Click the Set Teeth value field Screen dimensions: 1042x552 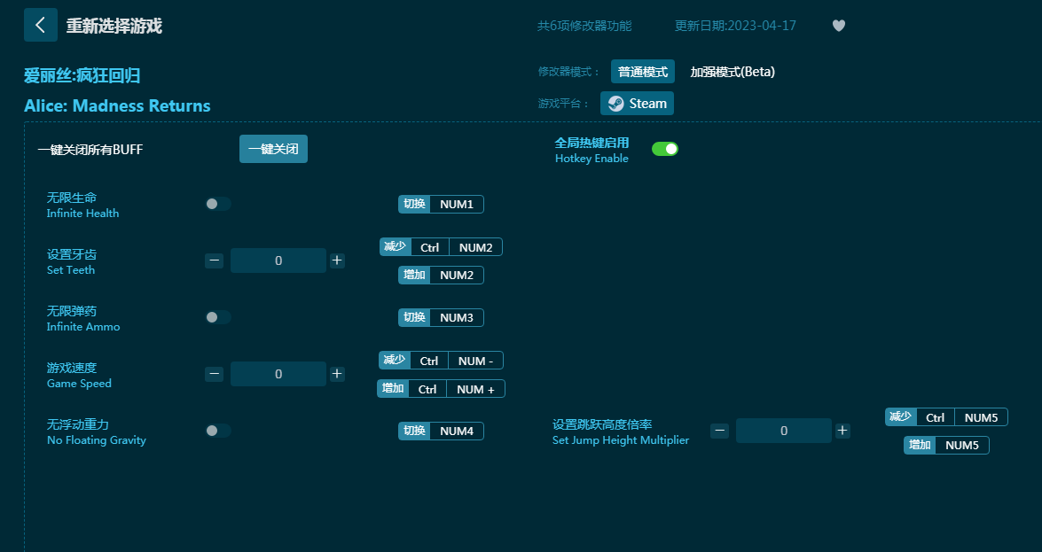coord(278,260)
